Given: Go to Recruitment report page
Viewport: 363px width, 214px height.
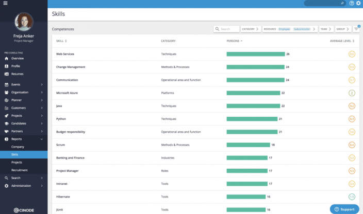Looking at the screenshot, I should pyautogui.click(x=20, y=170).
